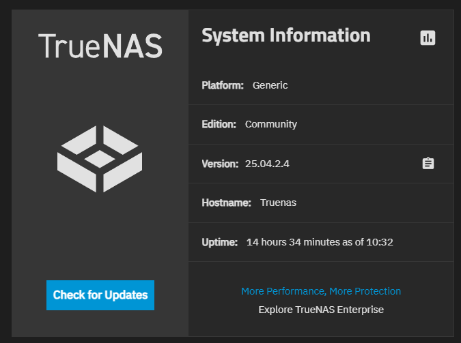461x343 pixels.
Task: Open system reports via bar chart icon
Action: [428, 38]
